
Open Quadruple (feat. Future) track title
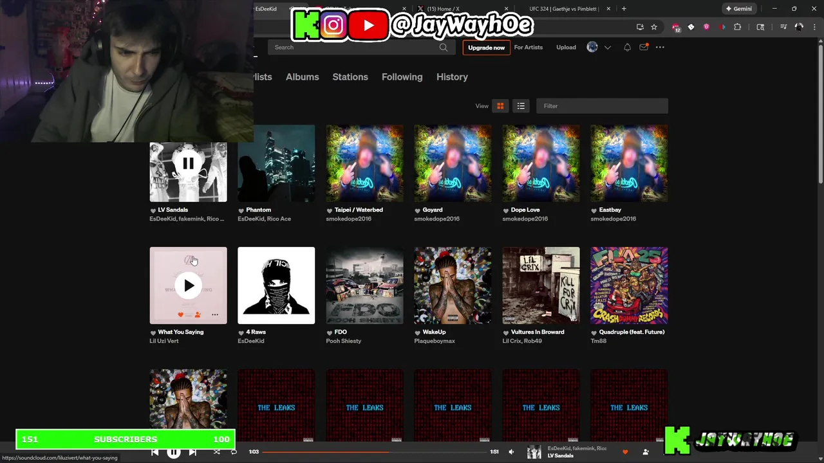(x=632, y=332)
